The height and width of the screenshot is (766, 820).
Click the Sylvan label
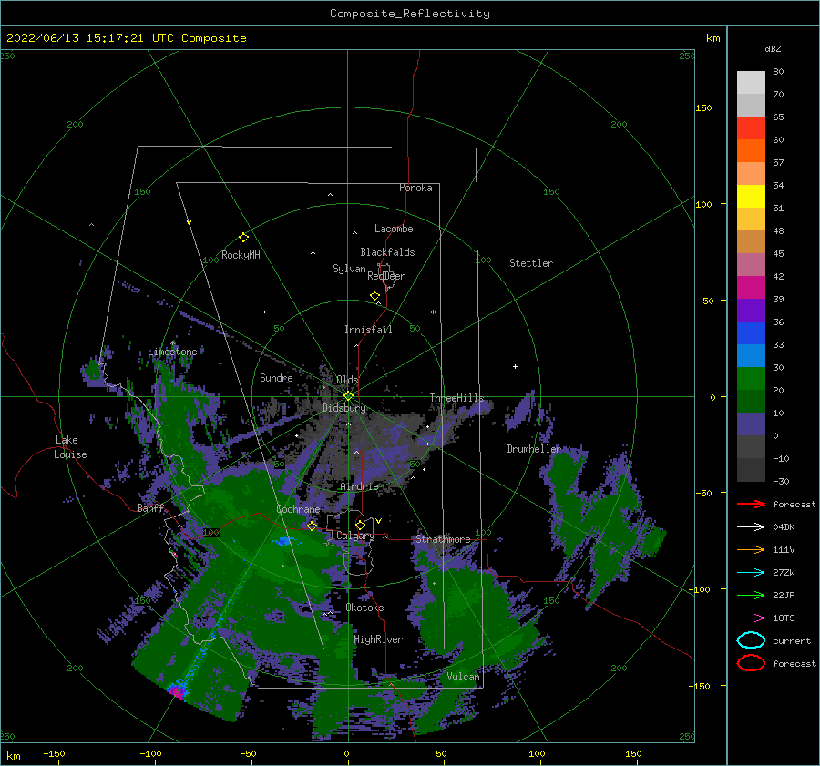(x=349, y=269)
